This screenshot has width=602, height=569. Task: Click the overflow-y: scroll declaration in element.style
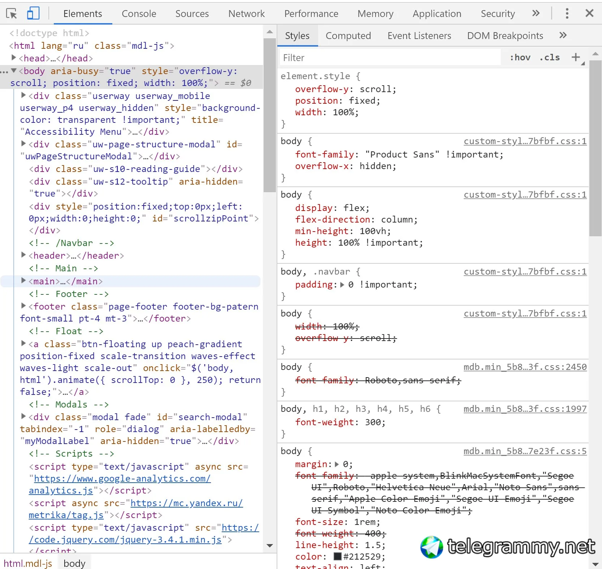(x=346, y=89)
